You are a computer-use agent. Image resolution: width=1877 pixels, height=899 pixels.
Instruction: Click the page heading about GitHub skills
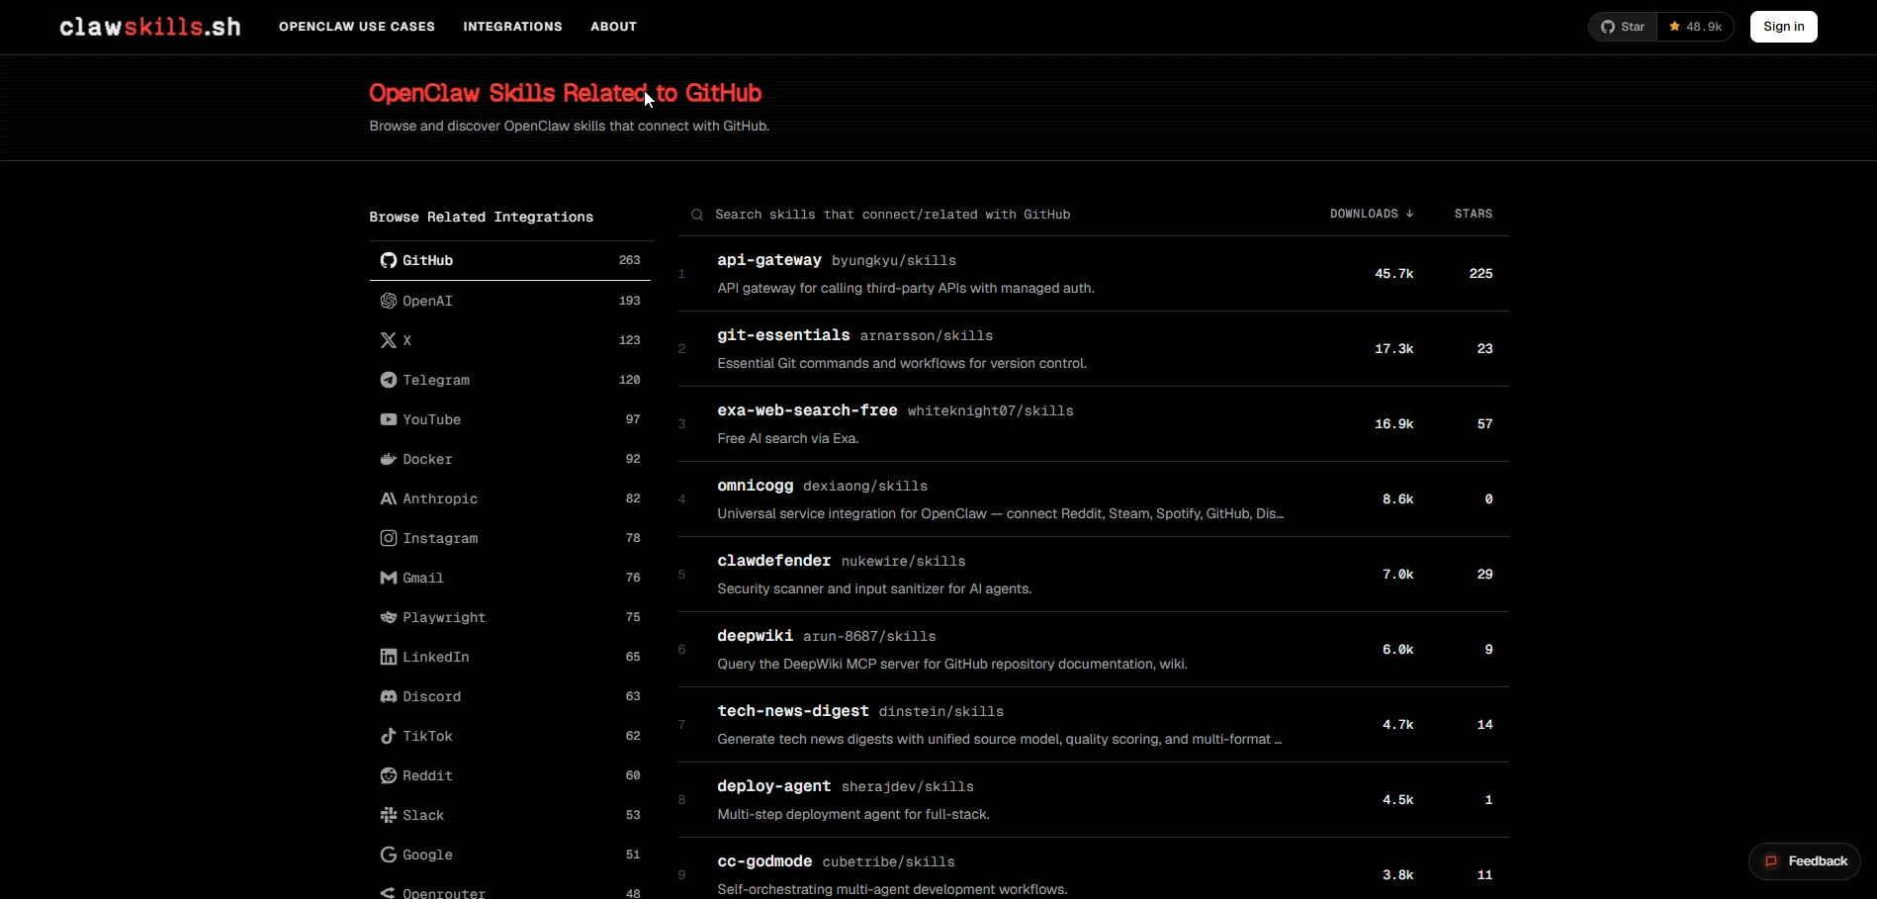[566, 93]
